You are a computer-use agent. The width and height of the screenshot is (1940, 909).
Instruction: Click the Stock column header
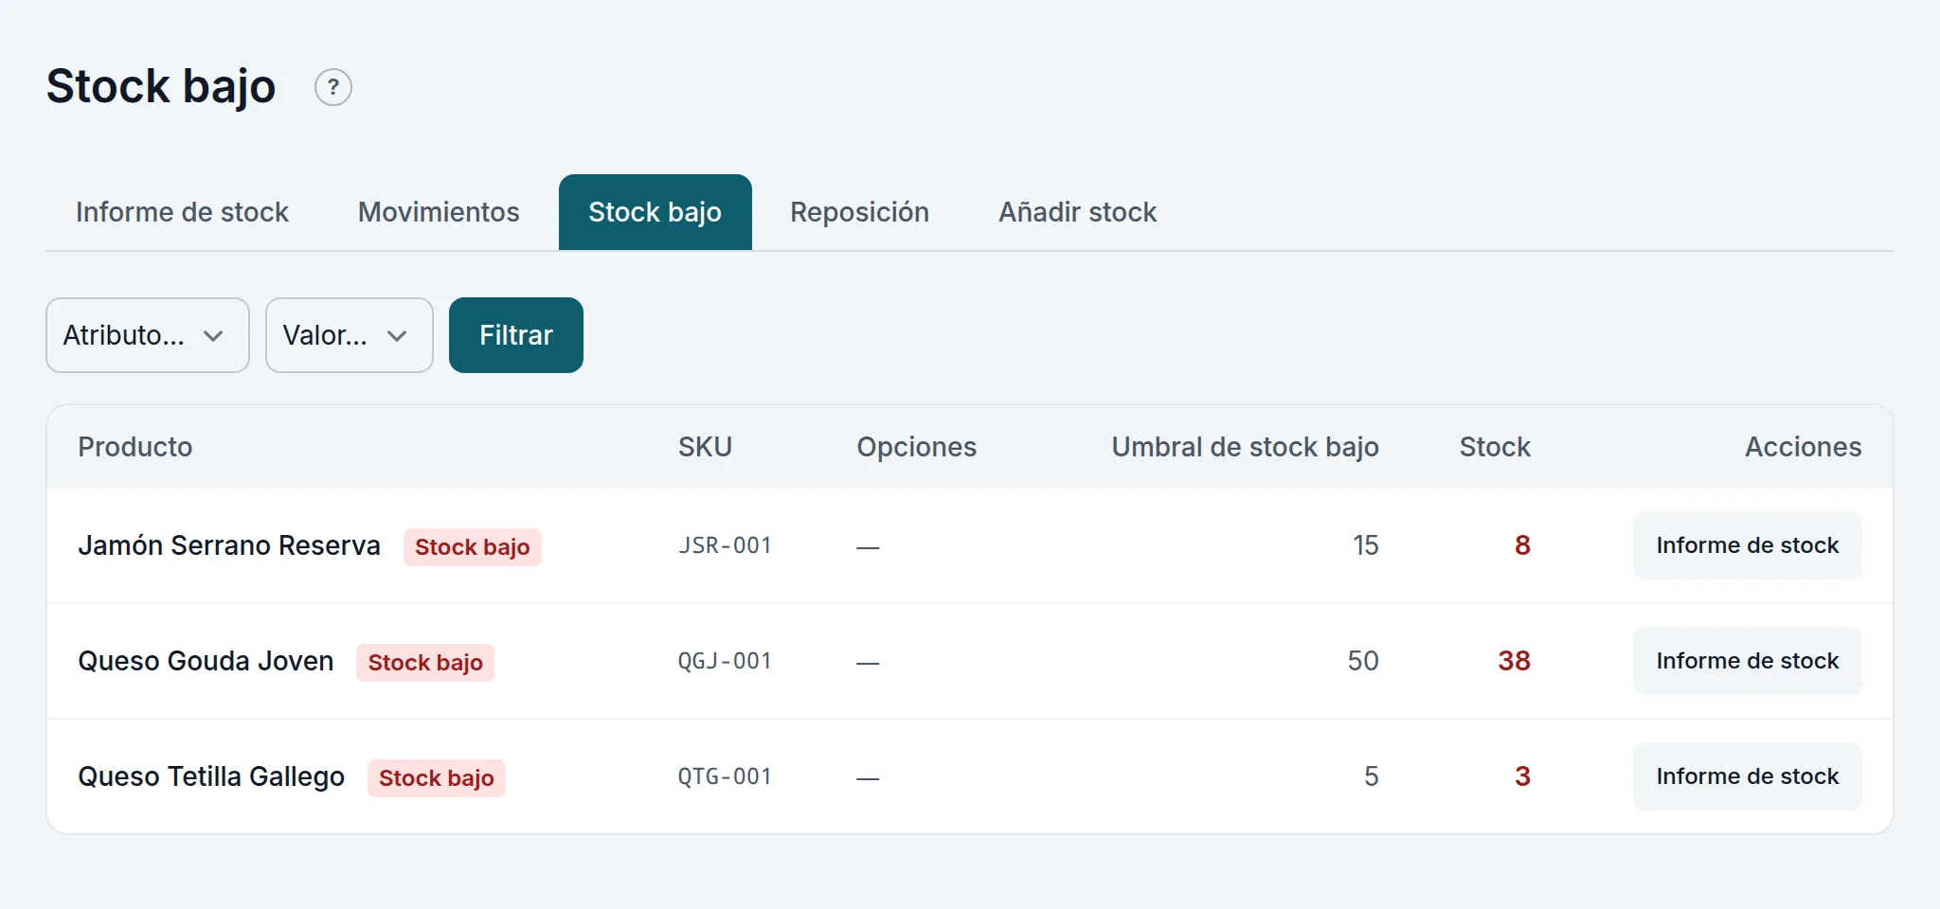tap(1495, 447)
